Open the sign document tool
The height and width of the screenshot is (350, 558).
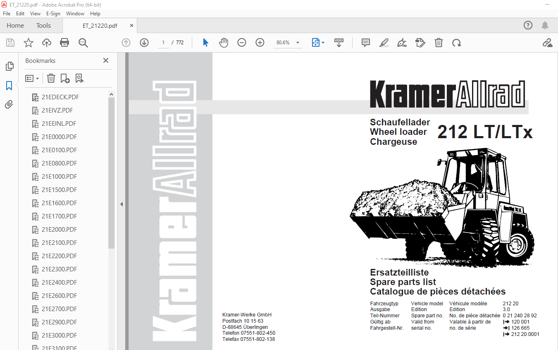point(402,43)
